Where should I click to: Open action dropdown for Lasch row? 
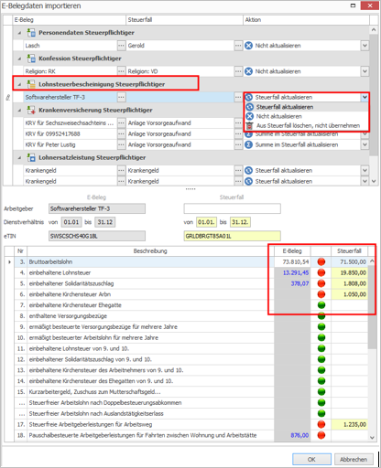(365, 46)
